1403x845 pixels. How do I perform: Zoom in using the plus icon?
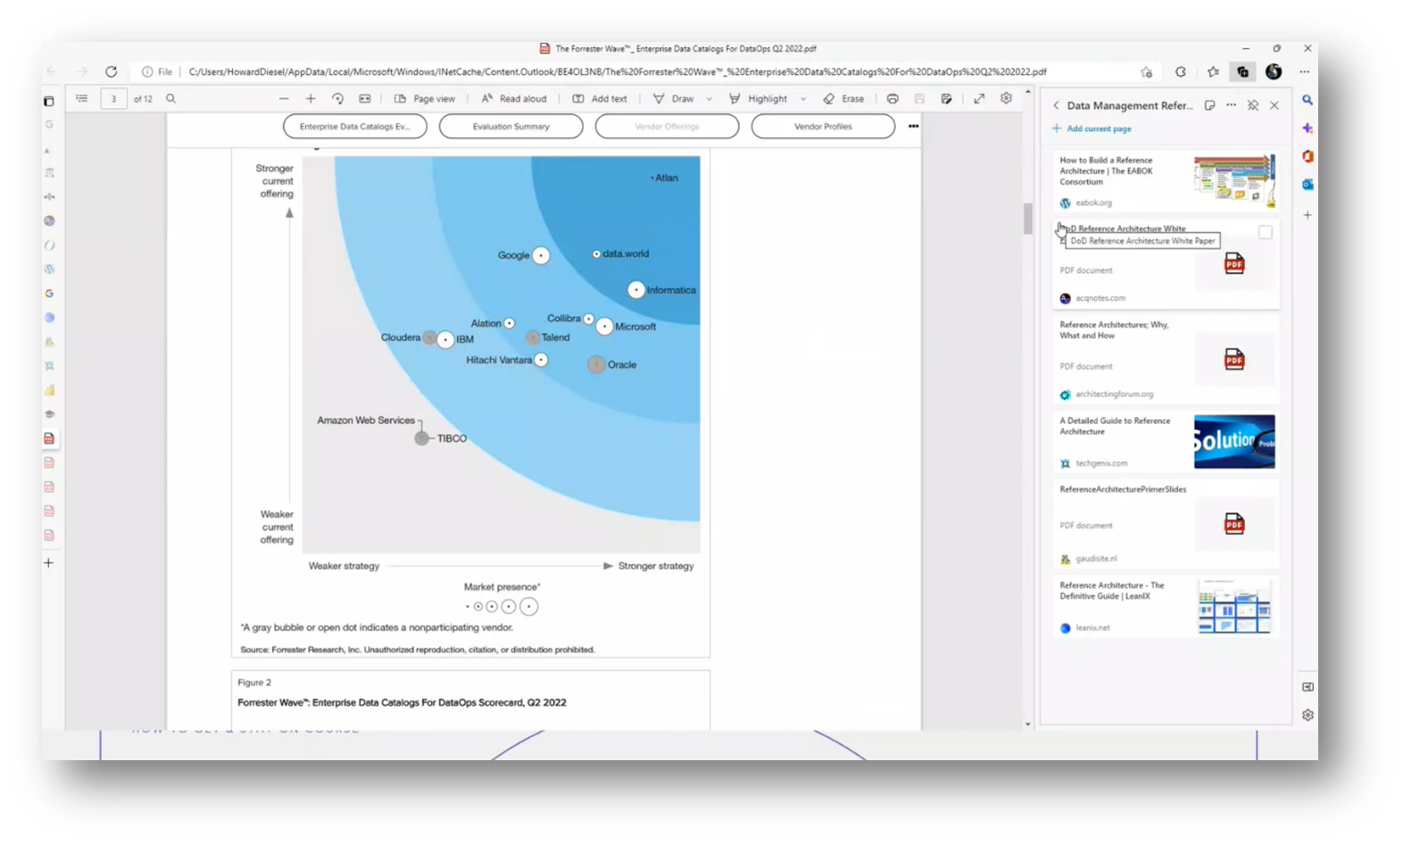[x=311, y=99]
